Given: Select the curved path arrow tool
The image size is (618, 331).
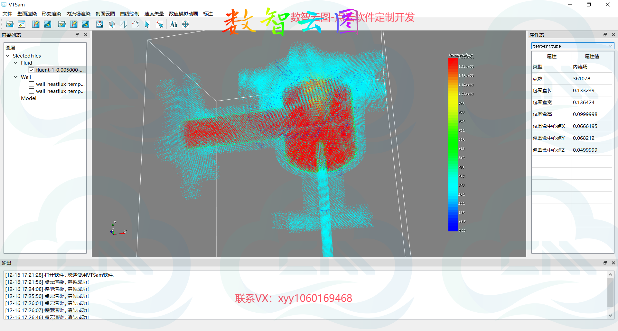Looking at the screenshot, I should tap(136, 24).
